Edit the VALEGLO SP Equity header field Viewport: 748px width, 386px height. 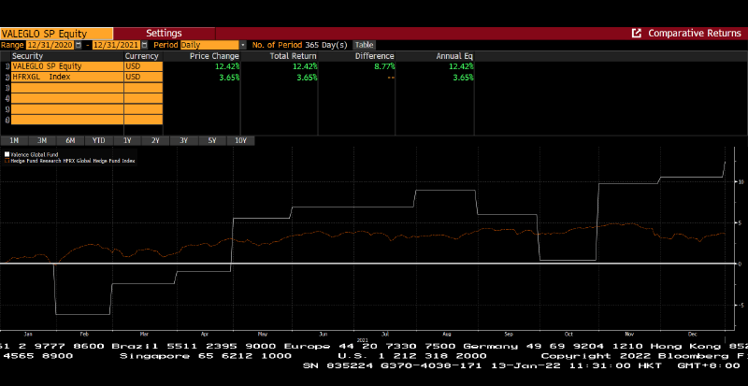57,34
